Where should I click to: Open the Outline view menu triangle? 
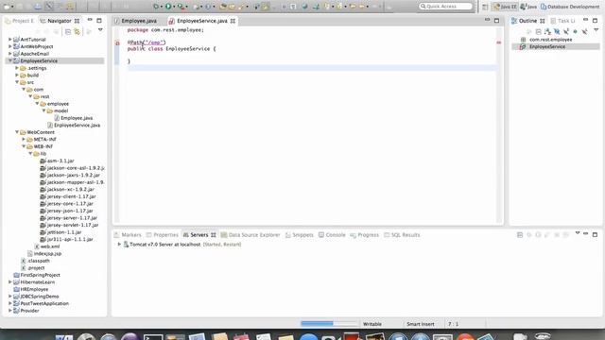(596, 30)
